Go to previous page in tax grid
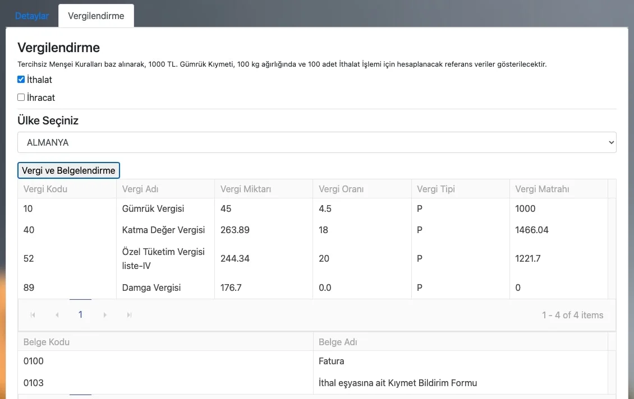Image resolution: width=634 pixels, height=399 pixels. pos(57,315)
